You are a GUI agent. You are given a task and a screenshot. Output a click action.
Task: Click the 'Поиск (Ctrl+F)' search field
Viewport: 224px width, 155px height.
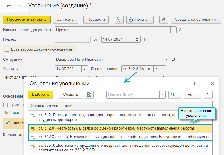click(133, 95)
